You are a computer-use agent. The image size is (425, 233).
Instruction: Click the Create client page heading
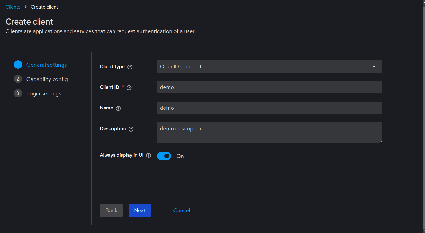(x=30, y=22)
